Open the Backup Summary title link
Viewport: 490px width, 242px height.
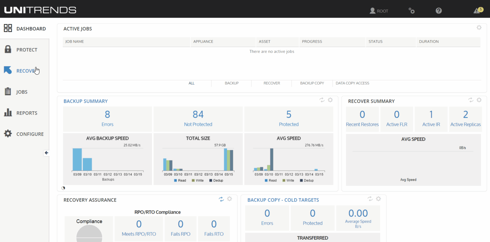86,101
